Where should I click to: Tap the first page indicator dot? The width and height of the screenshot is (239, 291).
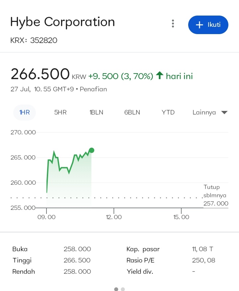click(x=116, y=289)
